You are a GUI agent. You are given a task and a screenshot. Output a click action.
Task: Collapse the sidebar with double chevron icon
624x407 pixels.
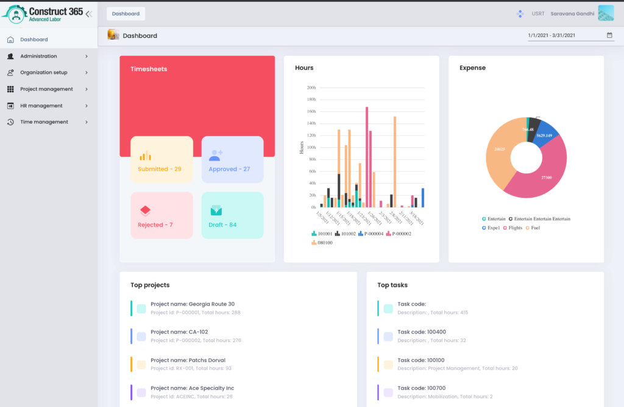coord(89,13)
